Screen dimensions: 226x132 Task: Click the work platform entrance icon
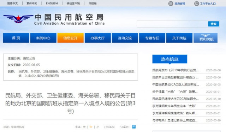click(197, 4)
